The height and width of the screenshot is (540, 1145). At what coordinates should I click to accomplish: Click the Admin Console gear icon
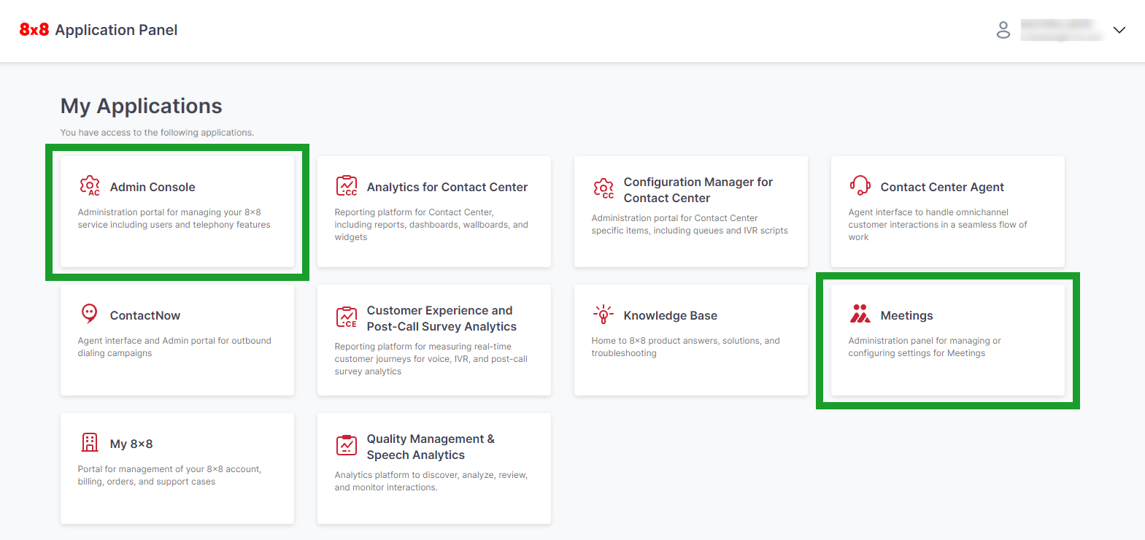(90, 186)
